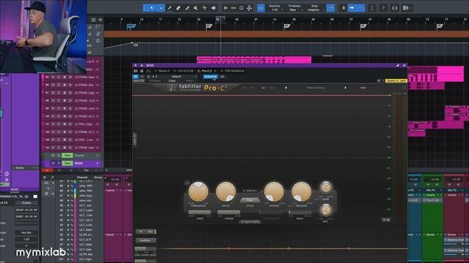Open the Auto: Off automation dropdown
The width and height of the screenshot is (469, 263).
pos(139,81)
